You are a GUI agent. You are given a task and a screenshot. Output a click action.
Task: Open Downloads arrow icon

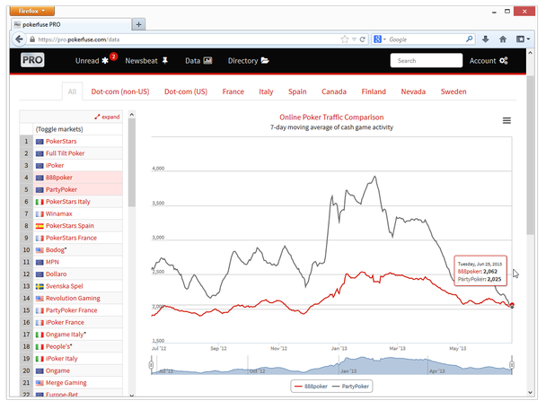pyautogui.click(x=486, y=39)
